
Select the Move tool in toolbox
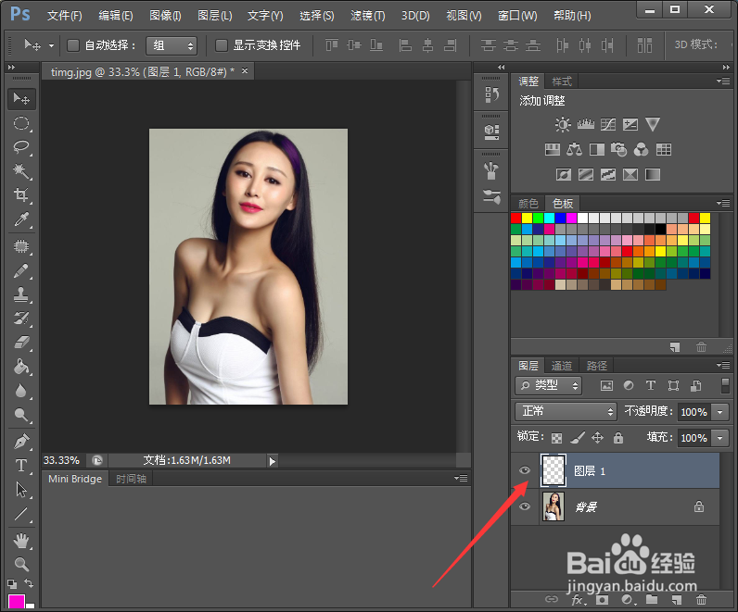click(21, 99)
